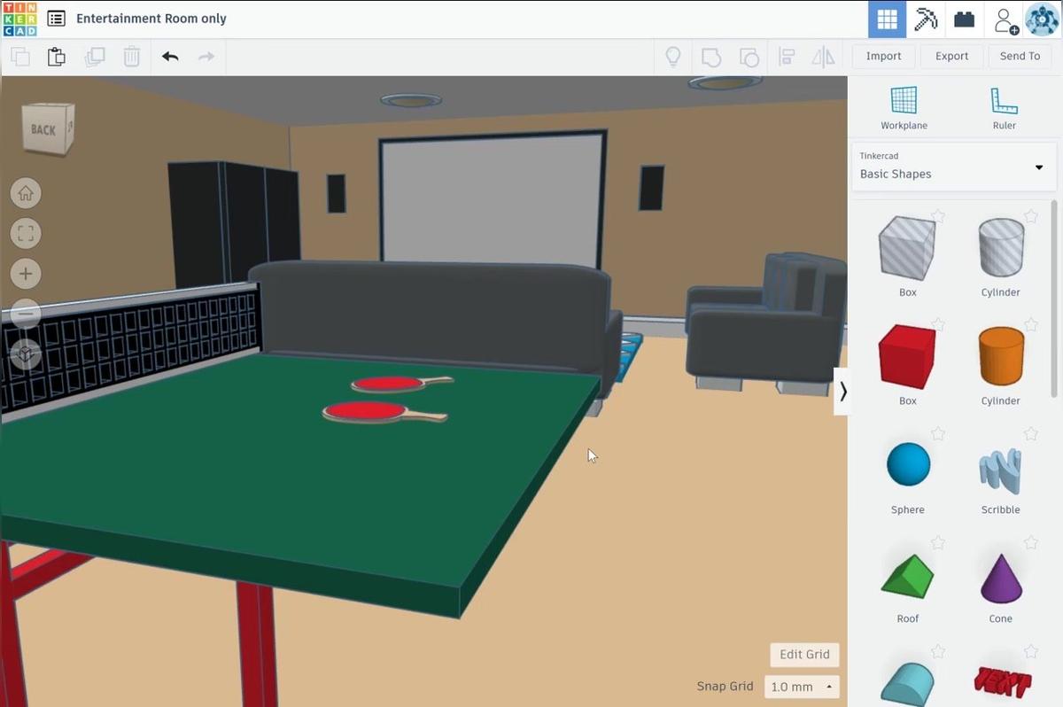This screenshot has width=1063, height=707.
Task: Undo the last action
Action: (x=170, y=57)
